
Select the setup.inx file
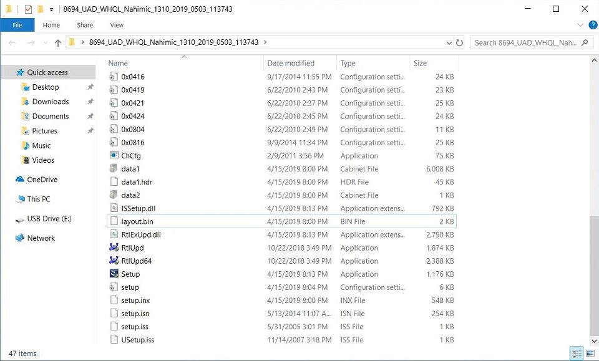tap(281, 301)
